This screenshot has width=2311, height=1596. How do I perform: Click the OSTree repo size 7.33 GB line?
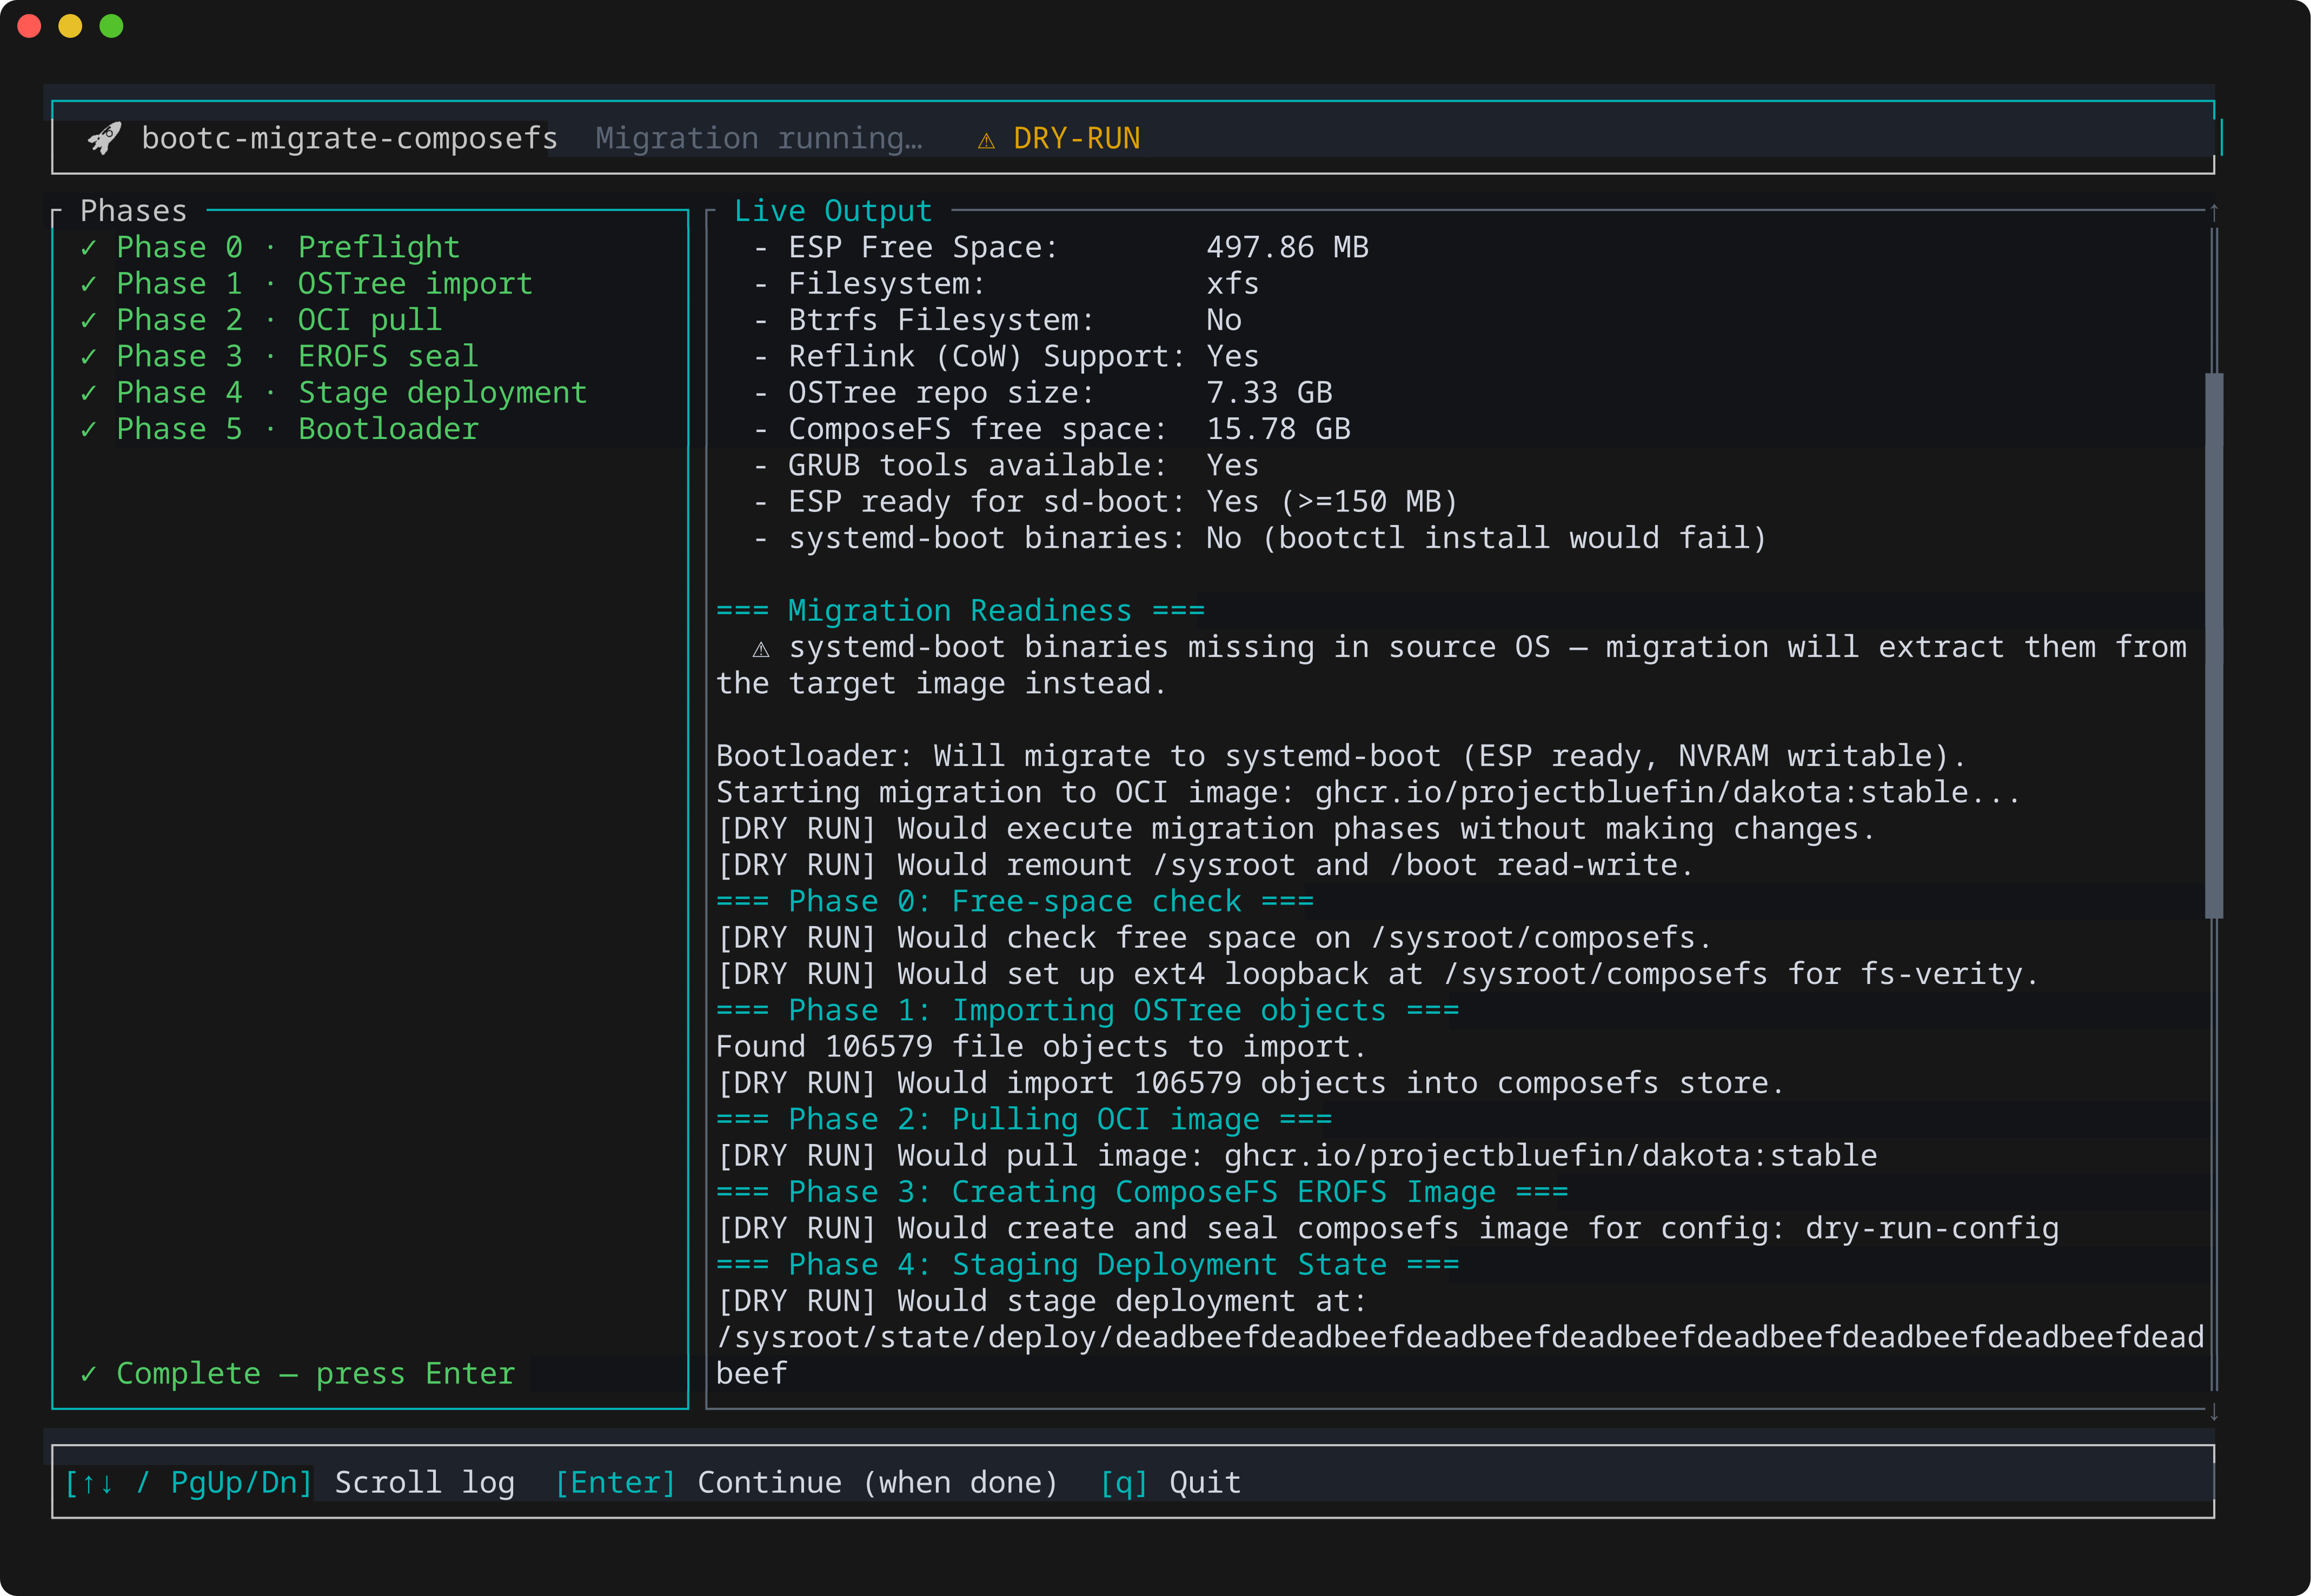point(1042,393)
